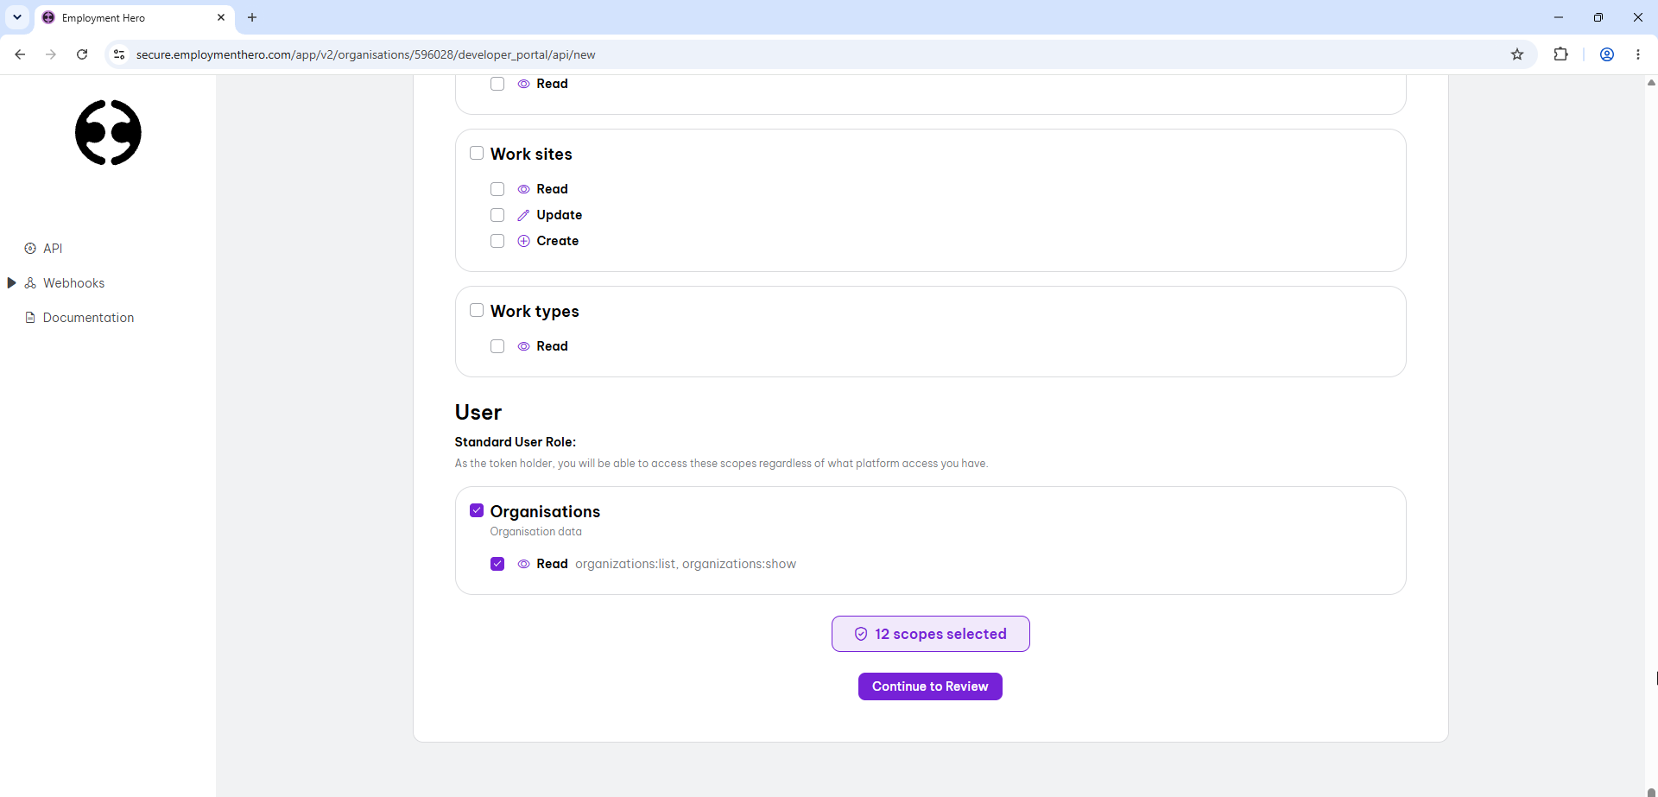Go forward in browser history

click(x=51, y=54)
